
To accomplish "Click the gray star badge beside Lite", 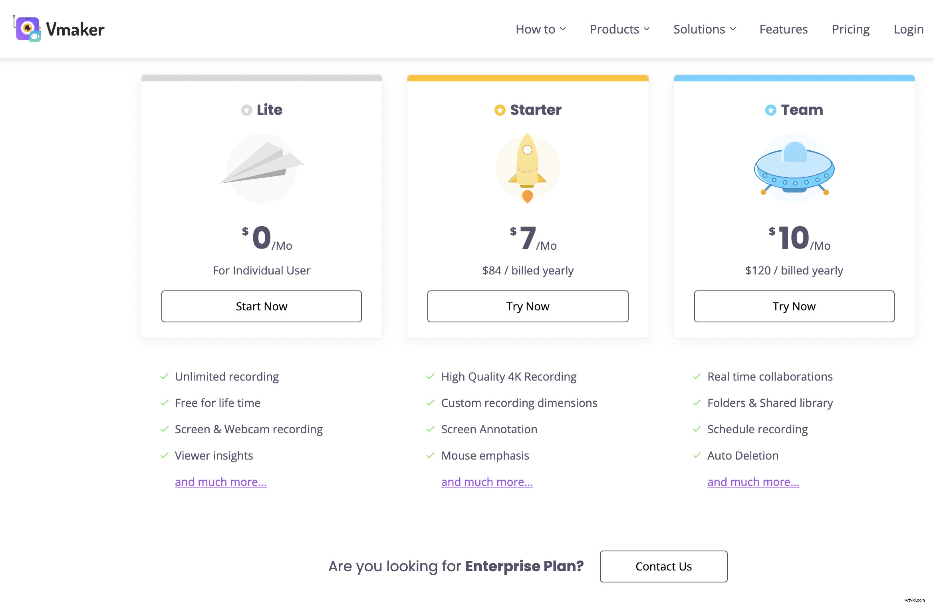I will 246,110.
